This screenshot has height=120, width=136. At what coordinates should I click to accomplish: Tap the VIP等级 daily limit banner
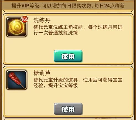point(68,6)
